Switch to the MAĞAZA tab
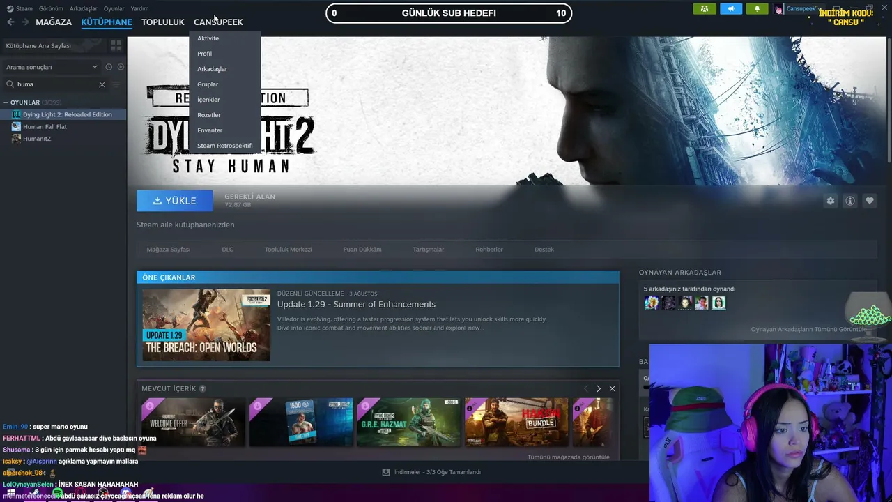 click(54, 22)
